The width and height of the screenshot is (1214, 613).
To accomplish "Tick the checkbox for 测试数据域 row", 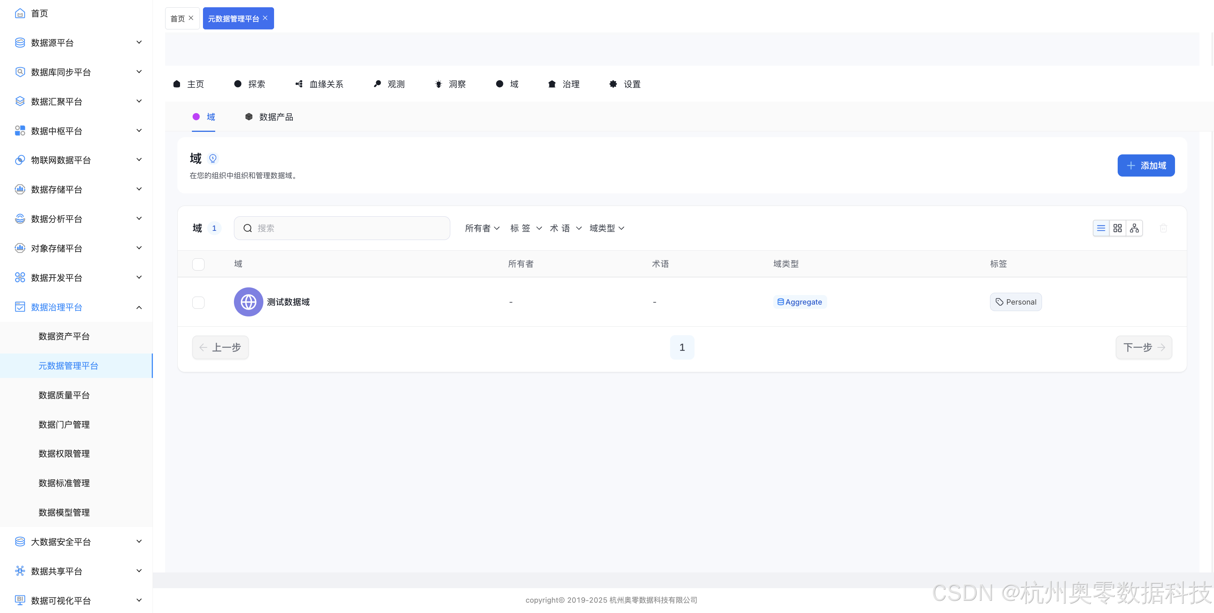I will pyautogui.click(x=198, y=303).
